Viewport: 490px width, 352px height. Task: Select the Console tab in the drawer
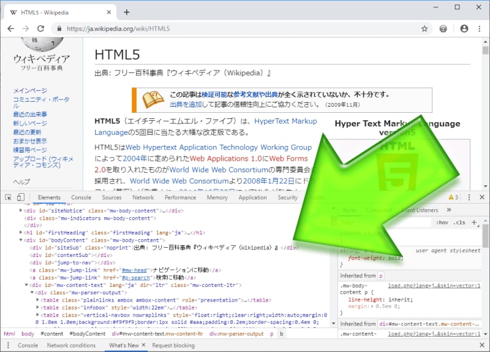[28, 345]
